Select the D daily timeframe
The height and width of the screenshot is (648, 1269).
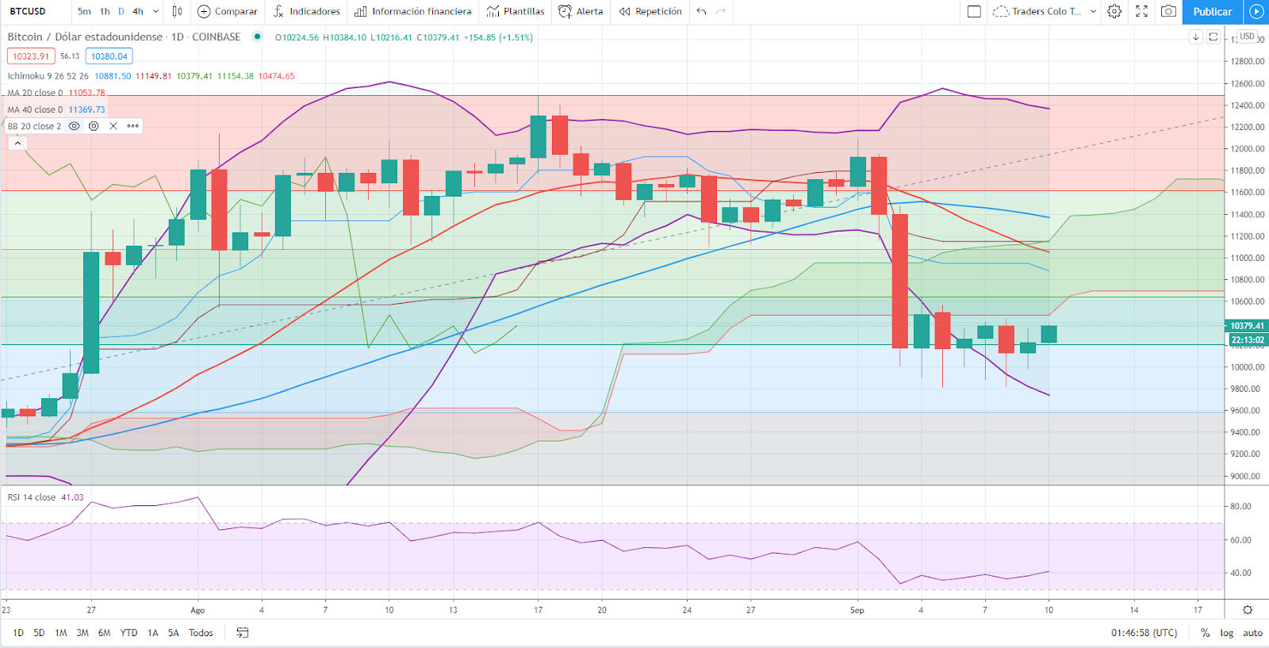point(121,11)
